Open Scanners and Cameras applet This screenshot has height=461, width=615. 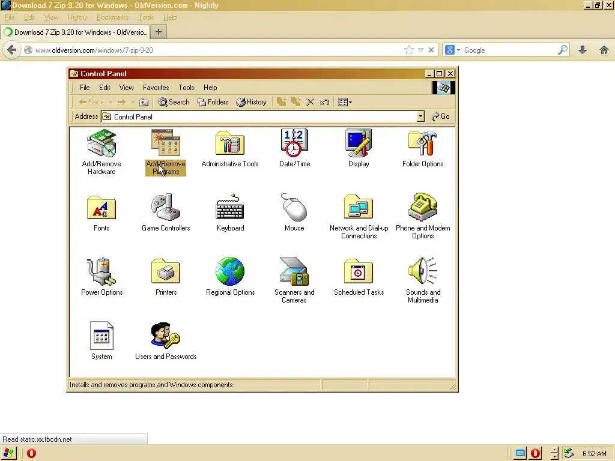(x=294, y=280)
